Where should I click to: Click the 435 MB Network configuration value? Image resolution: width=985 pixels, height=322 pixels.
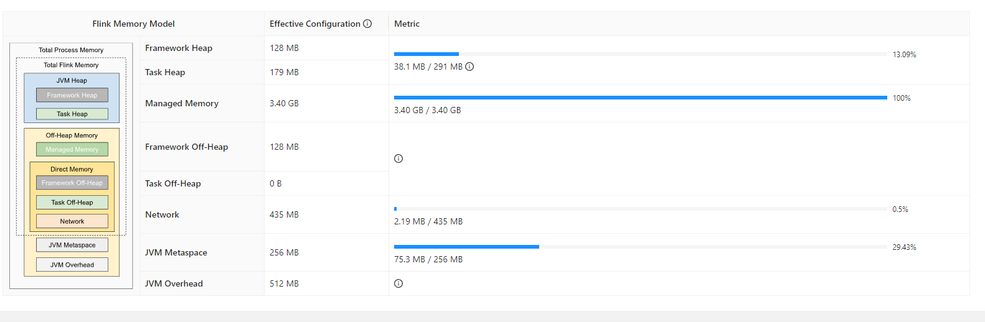(284, 214)
